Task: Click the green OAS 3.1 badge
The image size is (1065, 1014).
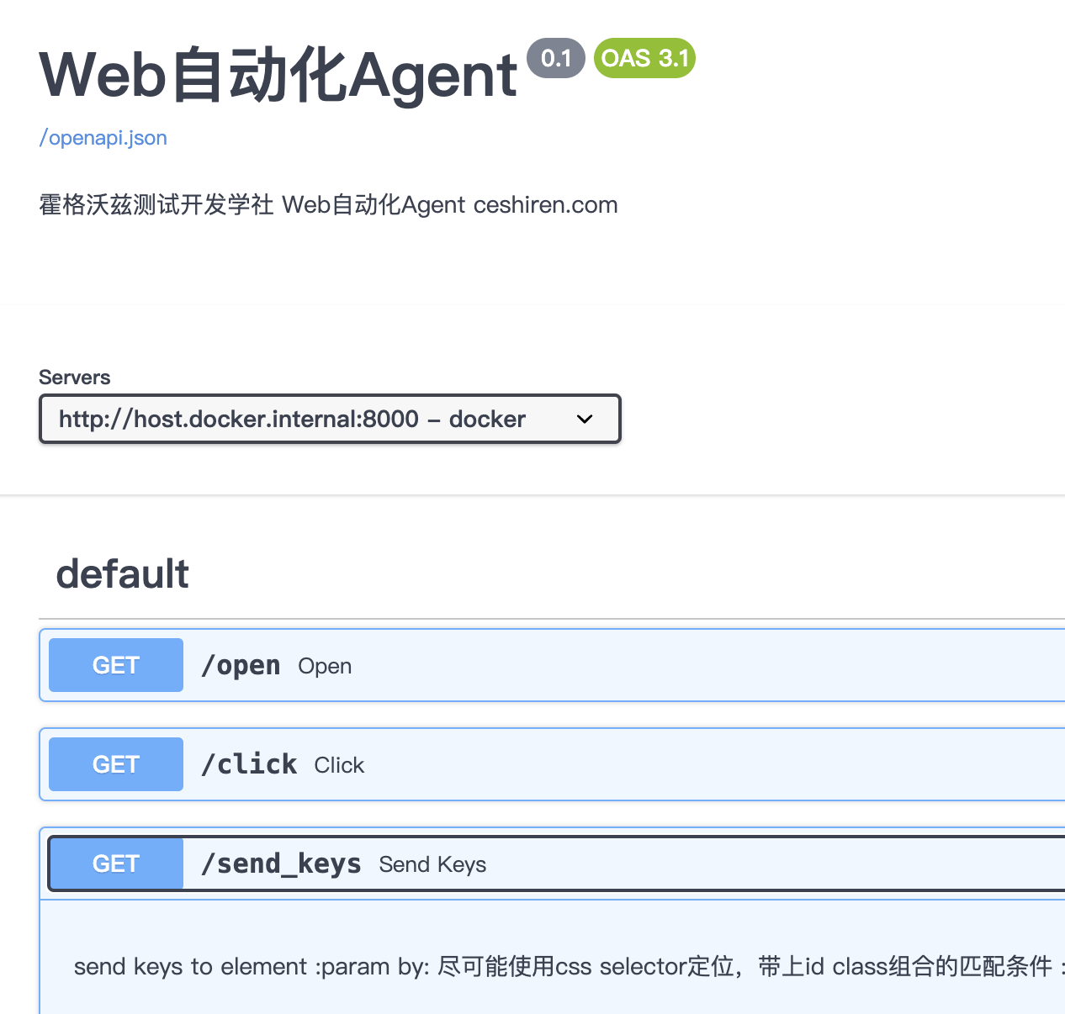Action: (x=644, y=58)
